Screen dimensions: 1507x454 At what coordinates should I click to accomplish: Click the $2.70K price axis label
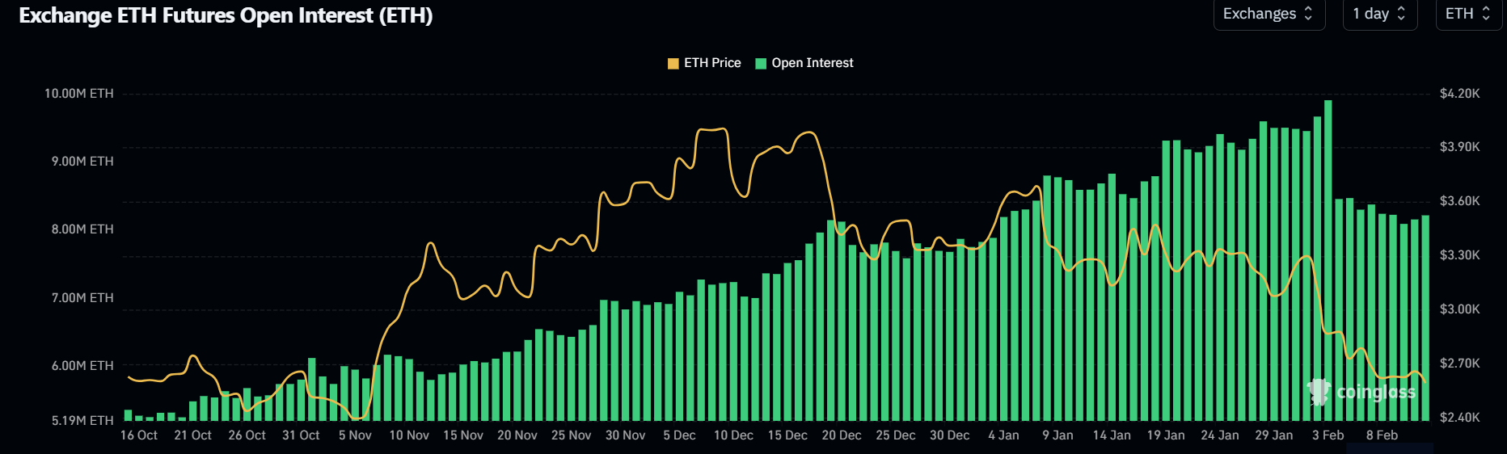tap(1460, 364)
